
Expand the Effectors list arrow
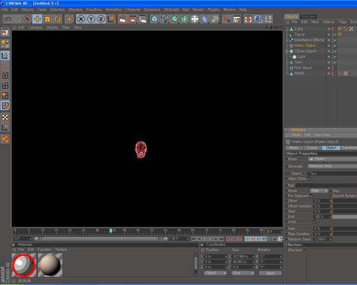pos(305,250)
